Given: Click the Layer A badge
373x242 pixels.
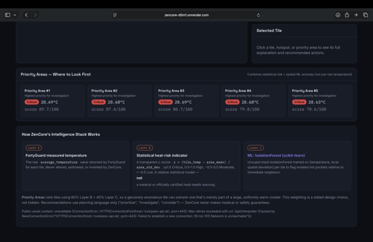Looking at the screenshot, I should click(x=33, y=148).
